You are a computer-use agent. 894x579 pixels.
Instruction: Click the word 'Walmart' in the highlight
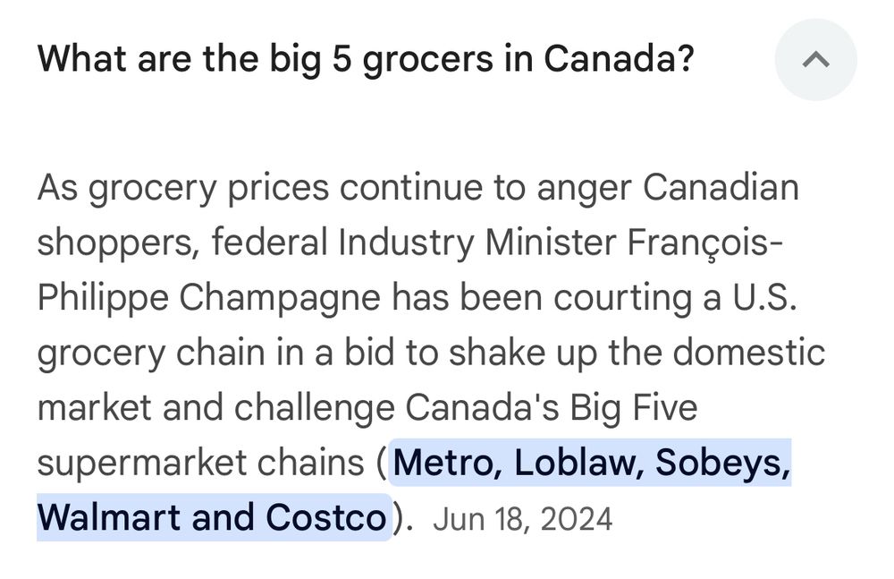tap(109, 516)
